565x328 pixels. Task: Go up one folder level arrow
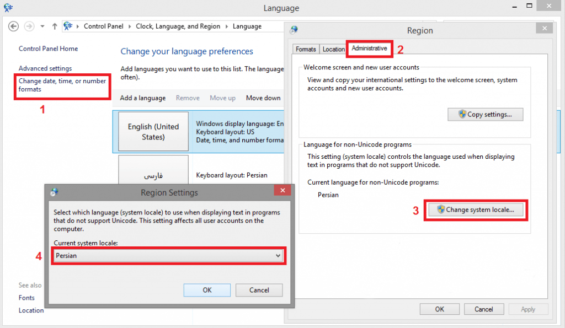point(55,26)
